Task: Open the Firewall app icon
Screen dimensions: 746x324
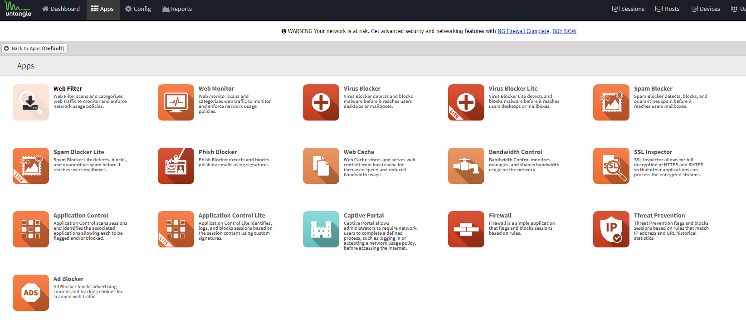Action: (x=466, y=229)
